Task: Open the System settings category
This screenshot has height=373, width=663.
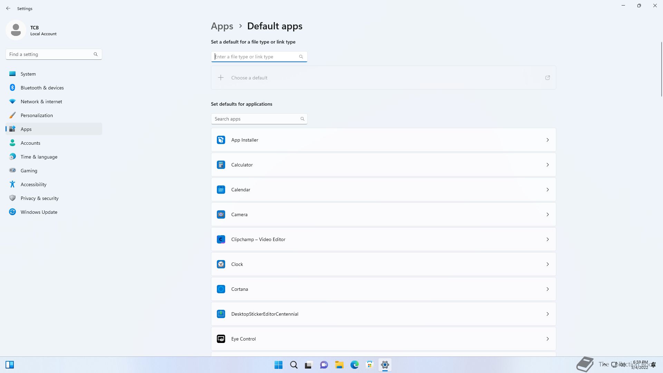Action: (x=54, y=74)
